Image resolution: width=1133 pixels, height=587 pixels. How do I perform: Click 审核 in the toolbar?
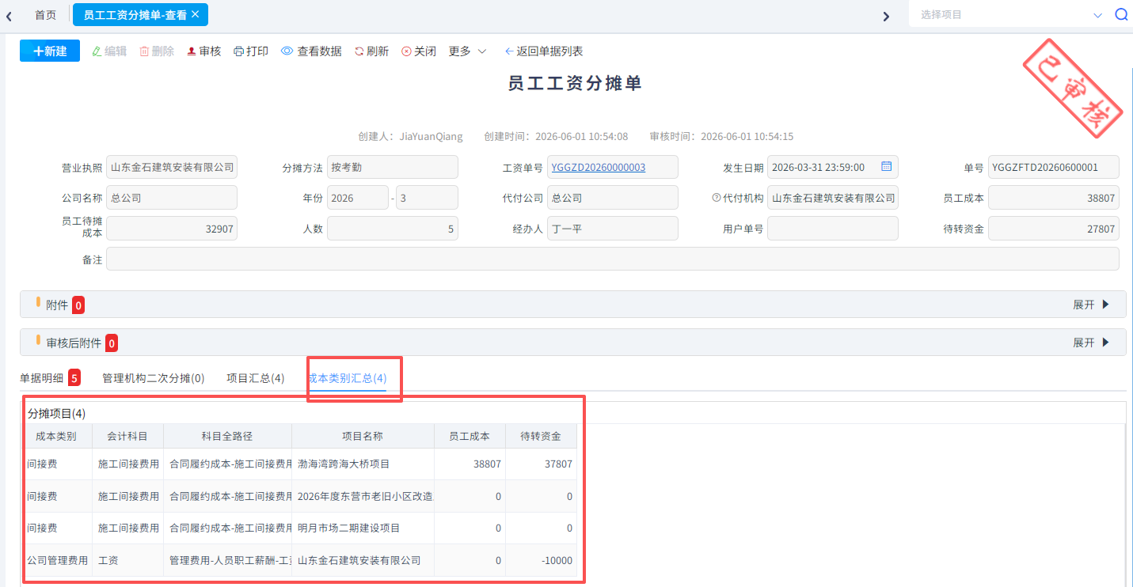click(204, 51)
